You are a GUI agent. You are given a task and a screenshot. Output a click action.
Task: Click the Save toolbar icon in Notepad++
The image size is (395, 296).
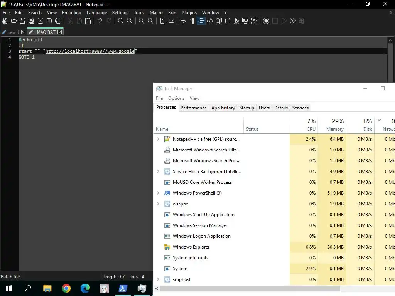pos(23,21)
